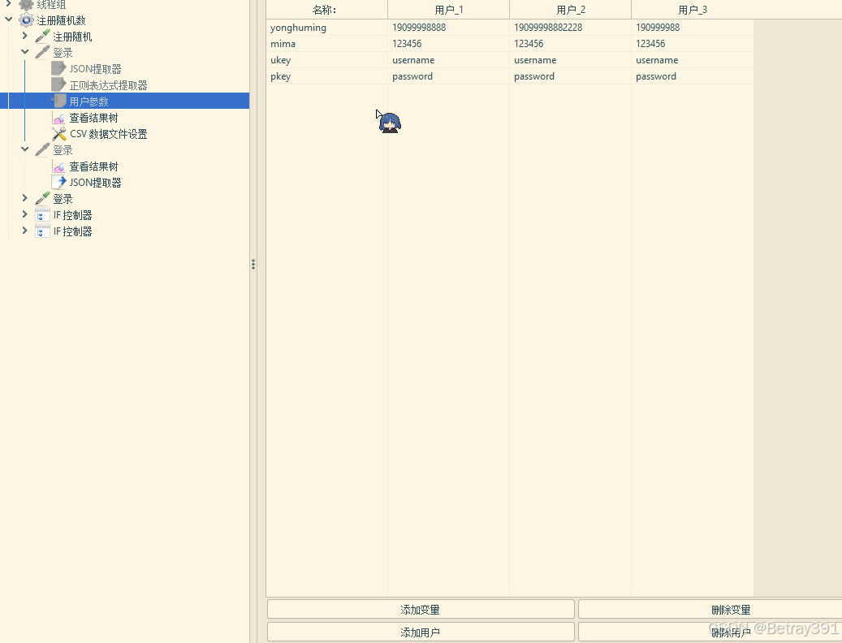Select the pkey variable name cell
842x643 pixels.
326,76
